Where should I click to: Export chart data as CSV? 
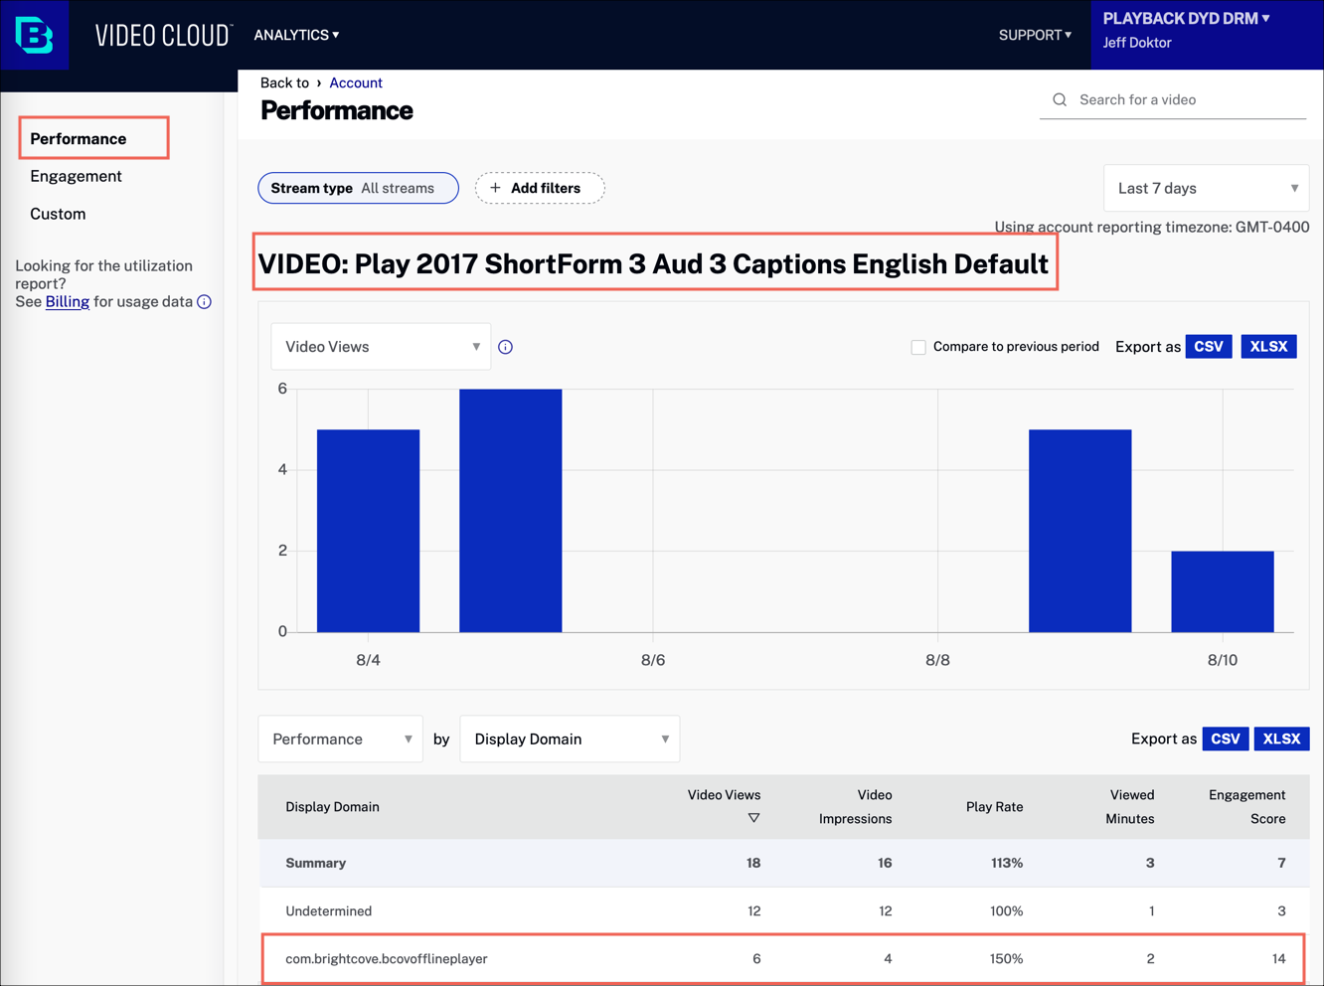coord(1209,347)
